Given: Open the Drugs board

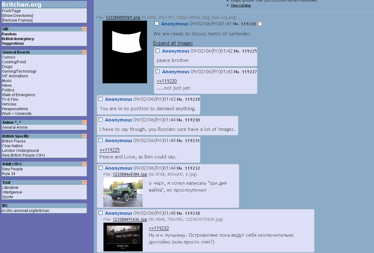Looking at the screenshot, I should pyautogui.click(x=7, y=67).
